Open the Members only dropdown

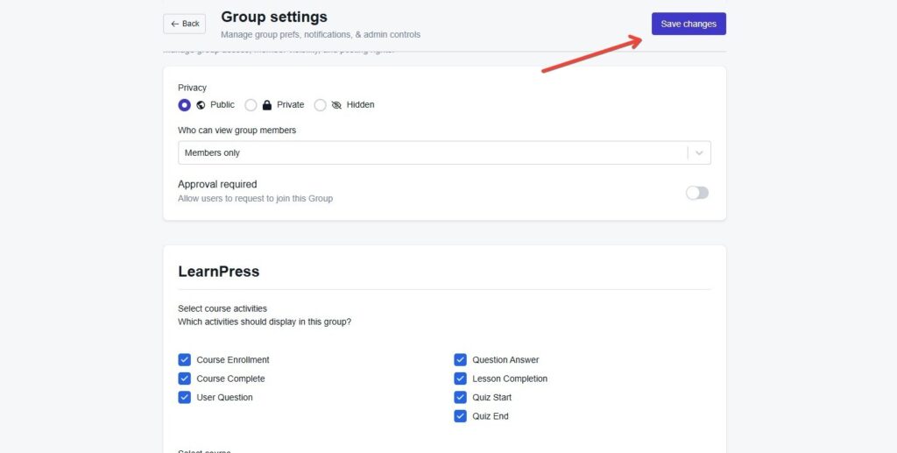point(444,152)
